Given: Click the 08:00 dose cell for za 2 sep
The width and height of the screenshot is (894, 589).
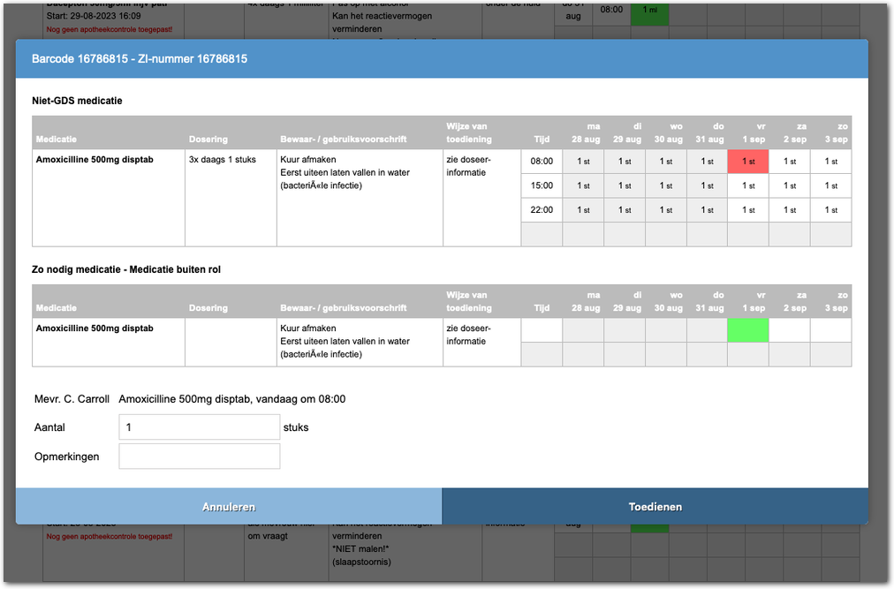Looking at the screenshot, I should pos(790,162).
